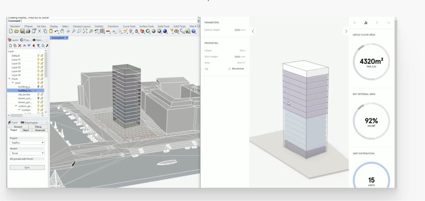Toggle lock icon for Default layer

tap(42, 56)
